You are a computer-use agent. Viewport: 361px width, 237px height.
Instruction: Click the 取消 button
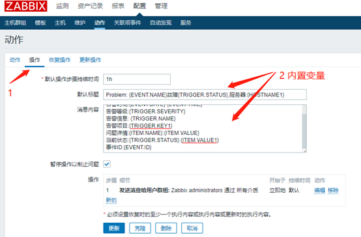pyautogui.click(x=192, y=229)
